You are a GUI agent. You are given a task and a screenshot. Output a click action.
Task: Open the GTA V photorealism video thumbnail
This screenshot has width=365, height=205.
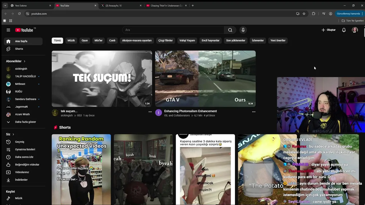205,79
